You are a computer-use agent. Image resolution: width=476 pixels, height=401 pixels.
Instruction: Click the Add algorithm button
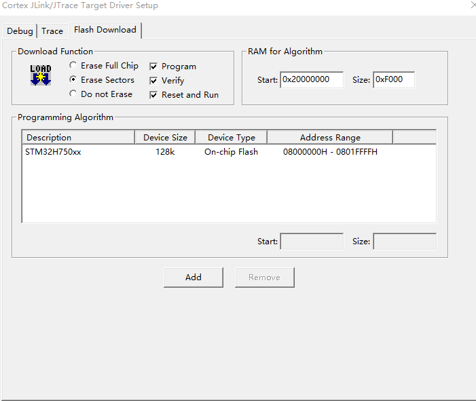tap(194, 277)
